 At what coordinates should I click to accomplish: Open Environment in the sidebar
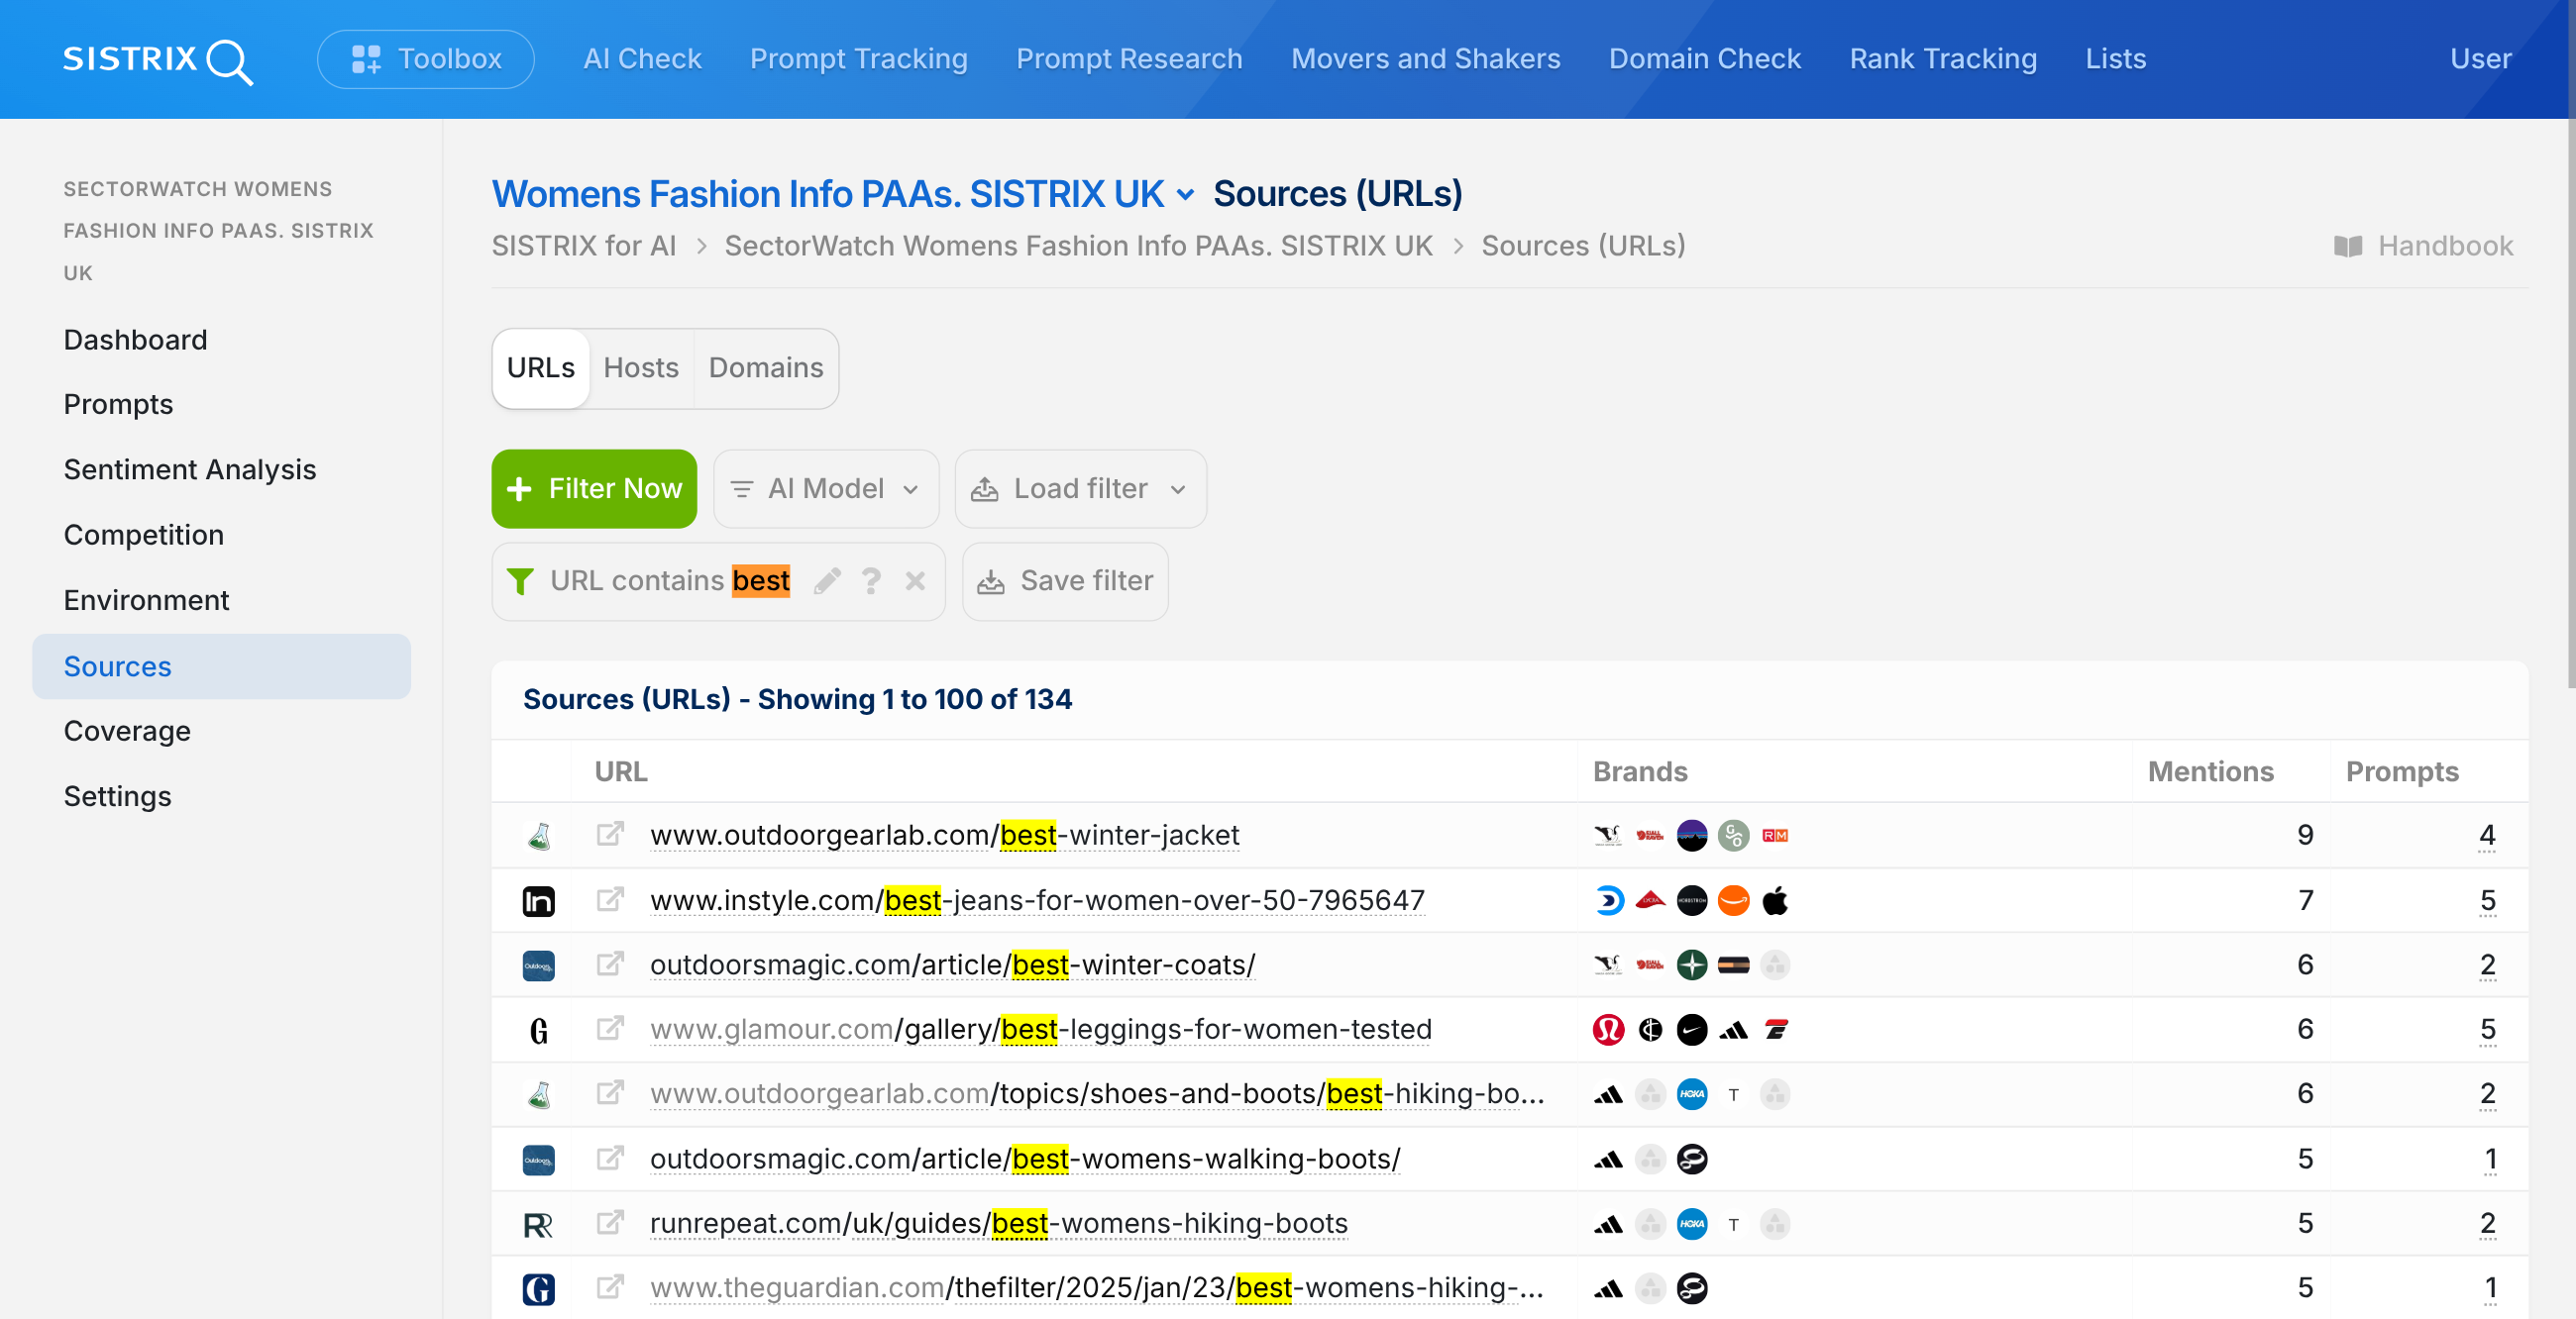(x=146, y=600)
